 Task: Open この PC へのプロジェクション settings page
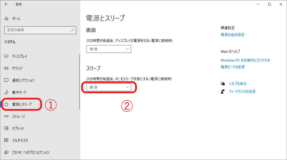31,152
